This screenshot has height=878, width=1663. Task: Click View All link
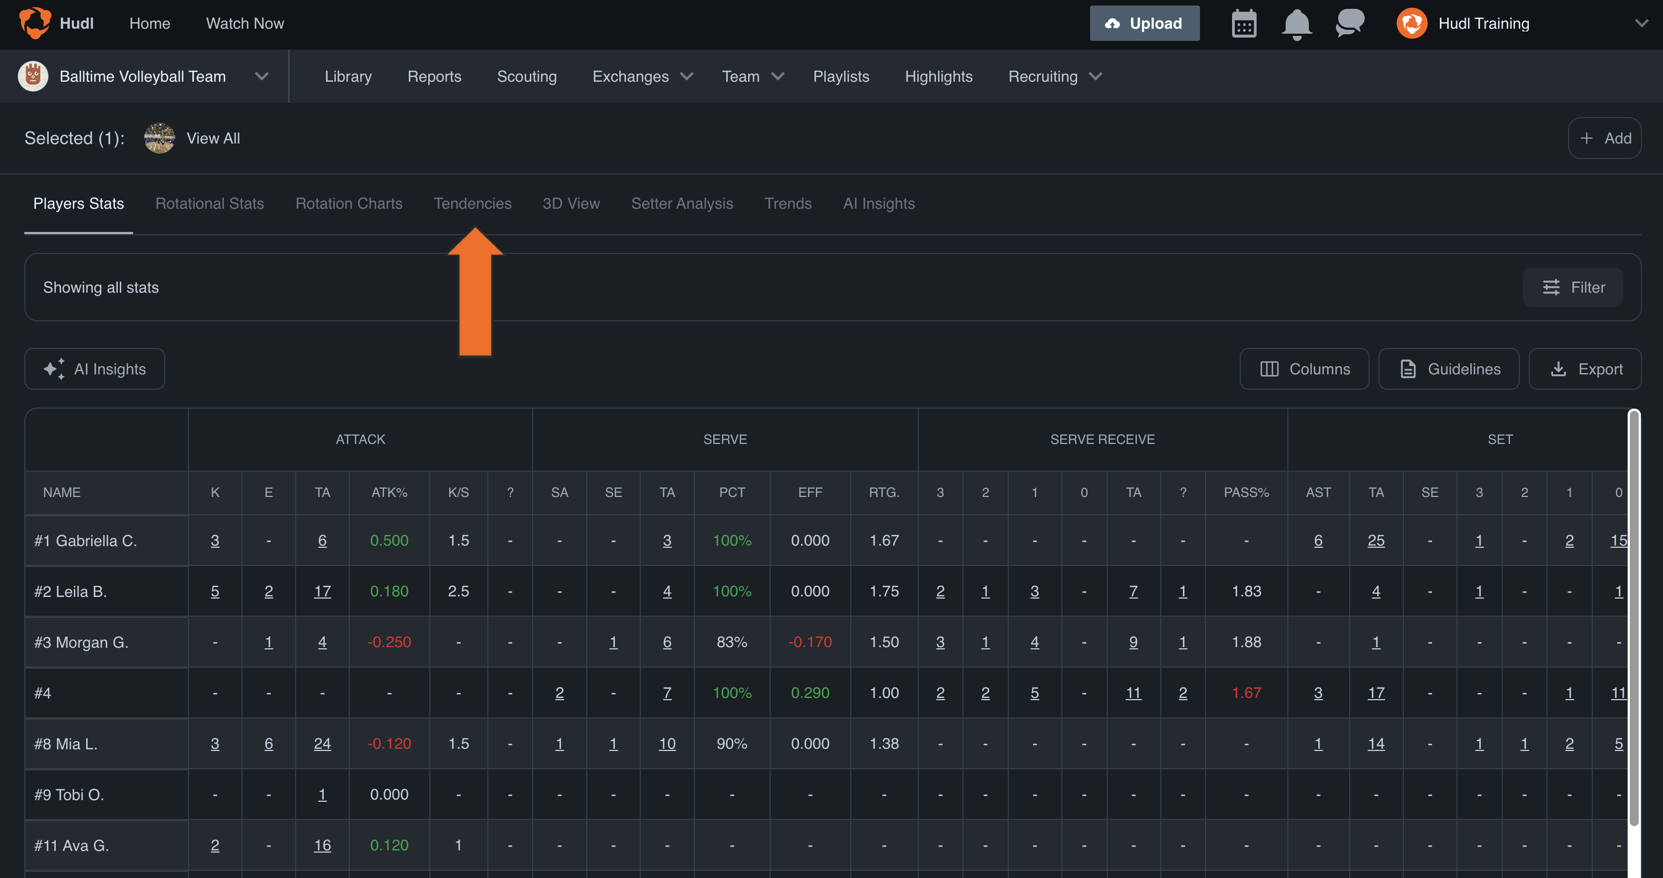point(213,138)
